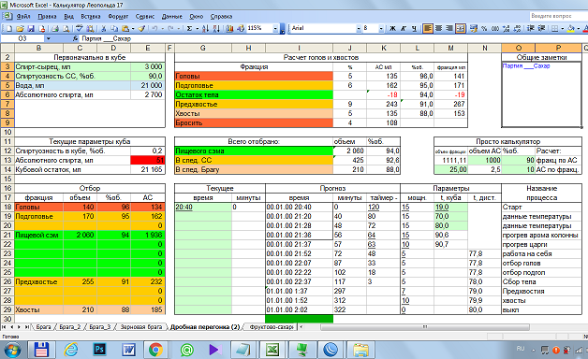
Task: Open the zoom 115% dropdown
Action: [x=275, y=28]
